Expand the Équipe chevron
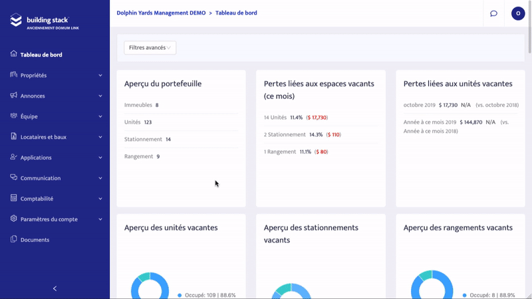Image resolution: width=532 pixels, height=299 pixels. (x=100, y=117)
